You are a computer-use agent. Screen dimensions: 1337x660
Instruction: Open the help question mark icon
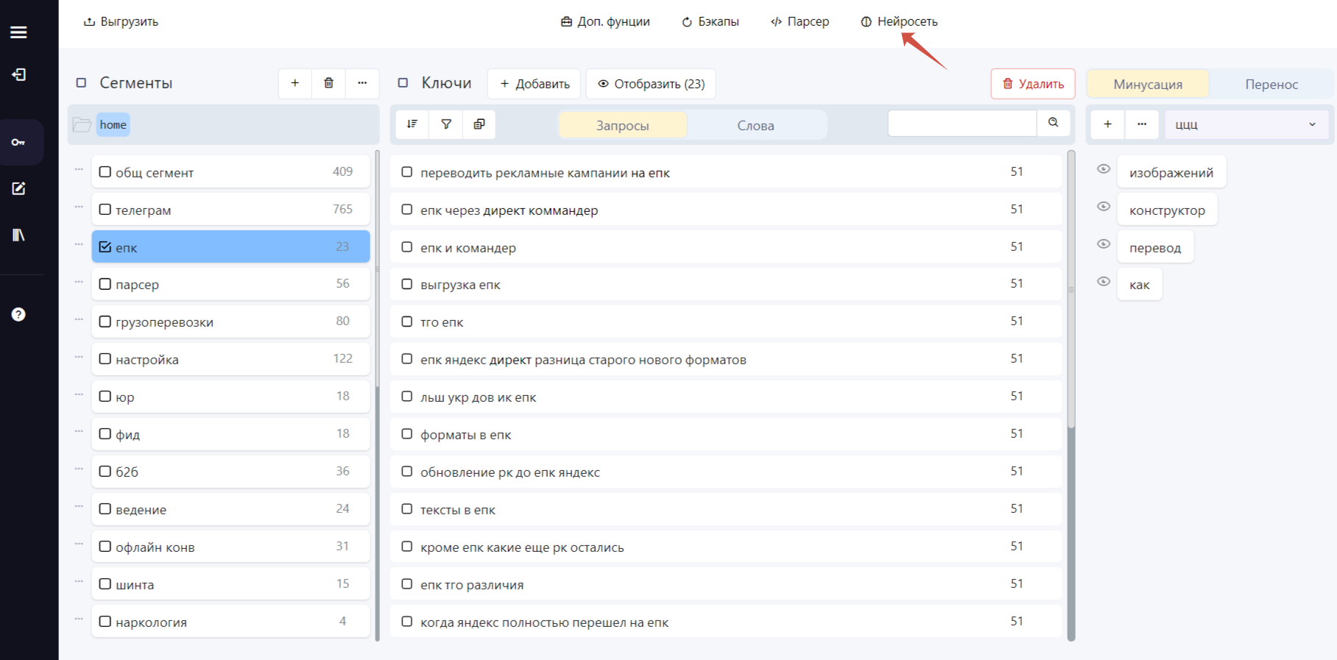[x=18, y=314]
